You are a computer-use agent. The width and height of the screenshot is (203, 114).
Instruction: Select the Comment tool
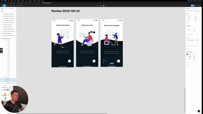[23, 6]
